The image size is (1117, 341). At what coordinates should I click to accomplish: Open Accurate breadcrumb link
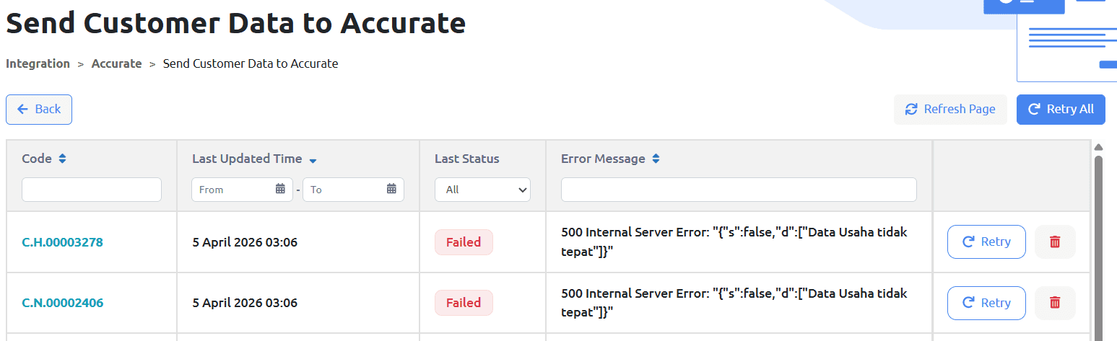pos(116,63)
